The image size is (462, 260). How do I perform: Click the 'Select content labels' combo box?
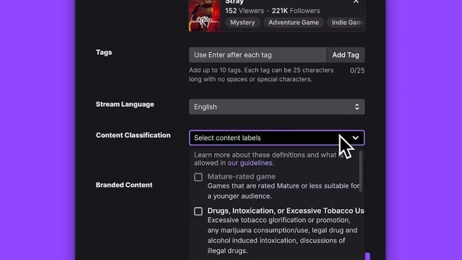click(x=263, y=138)
